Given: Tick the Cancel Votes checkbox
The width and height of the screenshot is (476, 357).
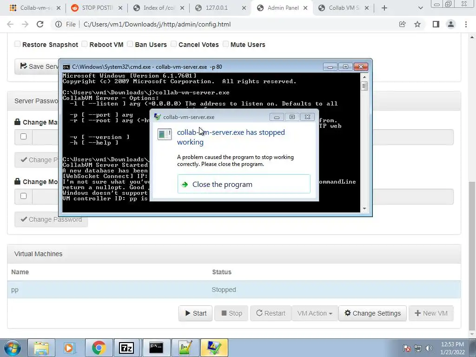Looking at the screenshot, I should 174,44.
